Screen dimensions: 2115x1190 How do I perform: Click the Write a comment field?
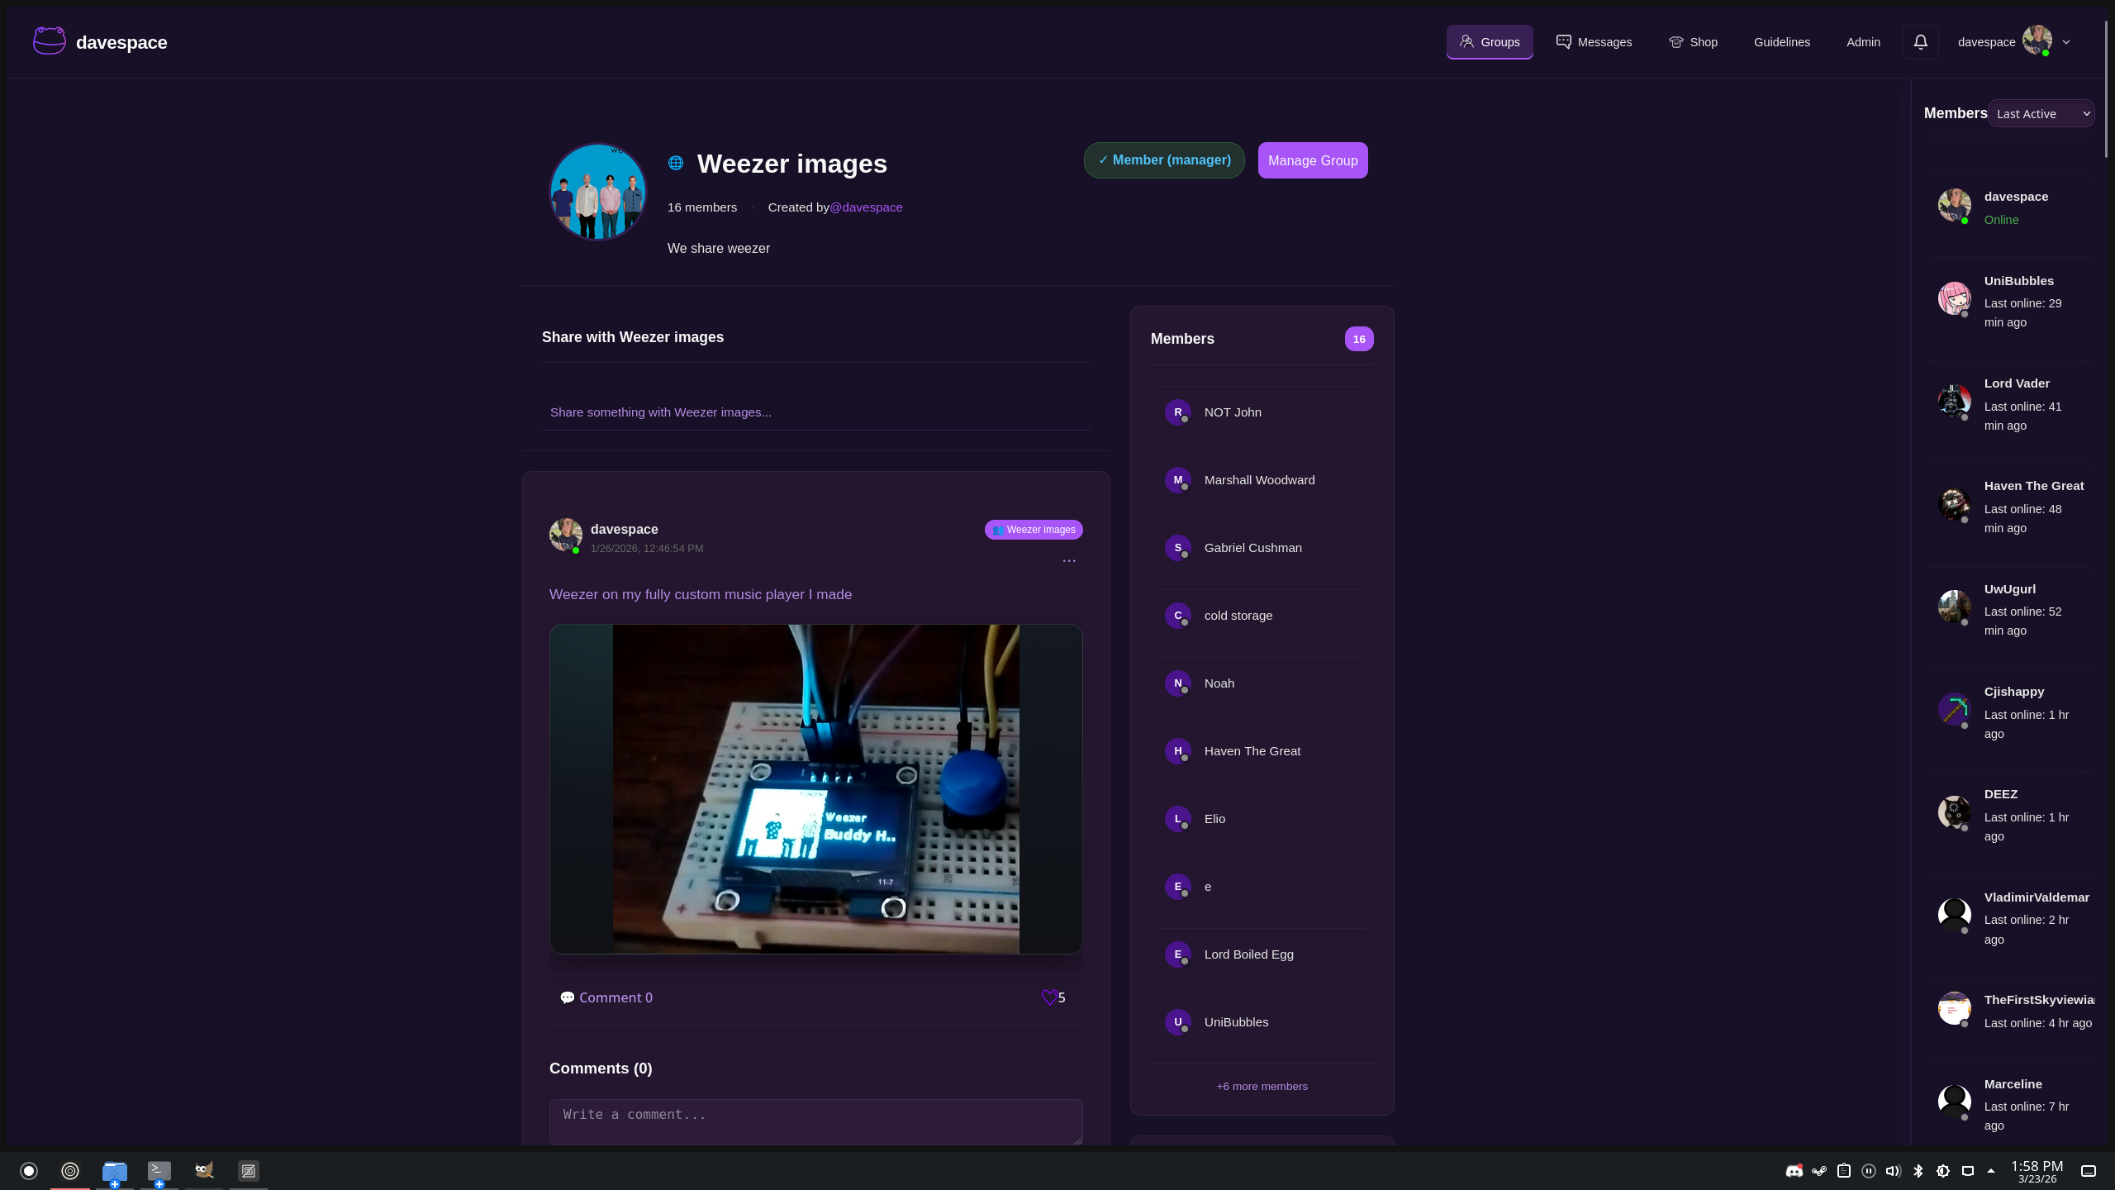815,1121
